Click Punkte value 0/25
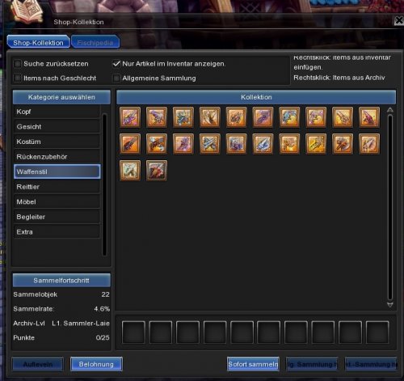Image resolution: width=404 pixels, height=381 pixels. 103,337
